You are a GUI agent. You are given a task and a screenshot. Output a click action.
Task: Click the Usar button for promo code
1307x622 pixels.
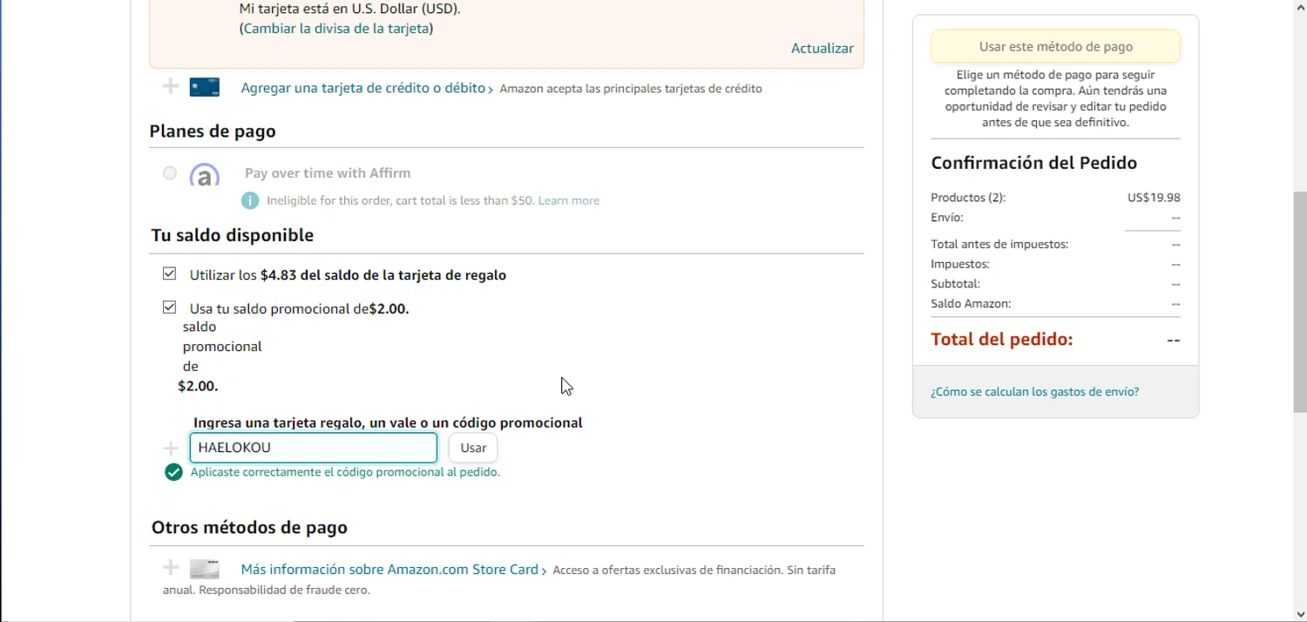click(x=473, y=448)
